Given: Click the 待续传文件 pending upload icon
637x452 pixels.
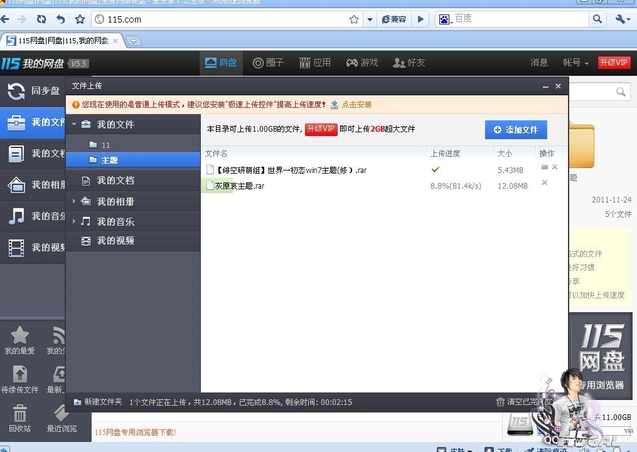Looking at the screenshot, I should click(x=20, y=375).
